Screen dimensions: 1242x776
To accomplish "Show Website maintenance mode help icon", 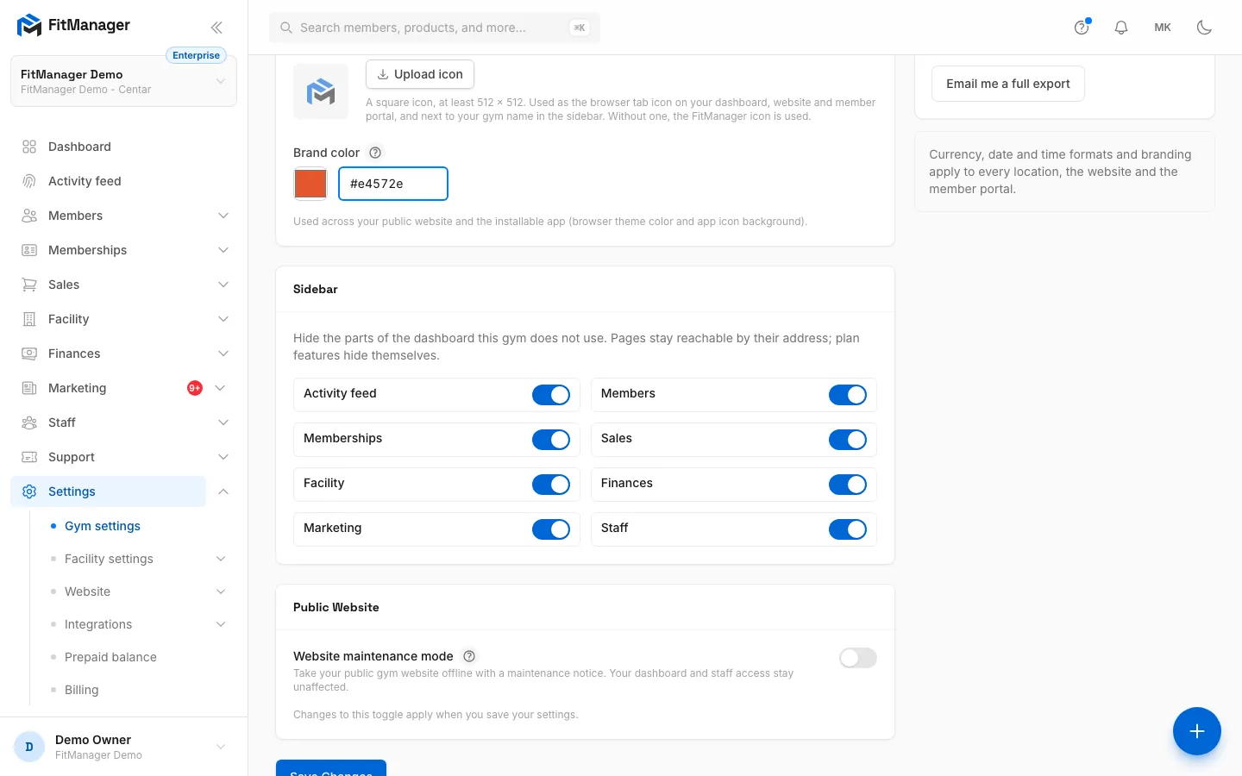I will coord(469,656).
